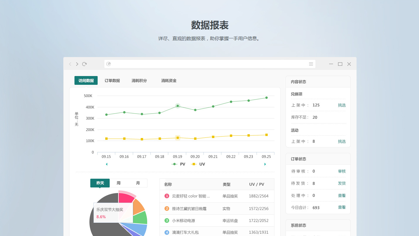Image resolution: width=419 pixels, height=236 pixels.
Task: Click the browser back arrow
Action: 70,64
